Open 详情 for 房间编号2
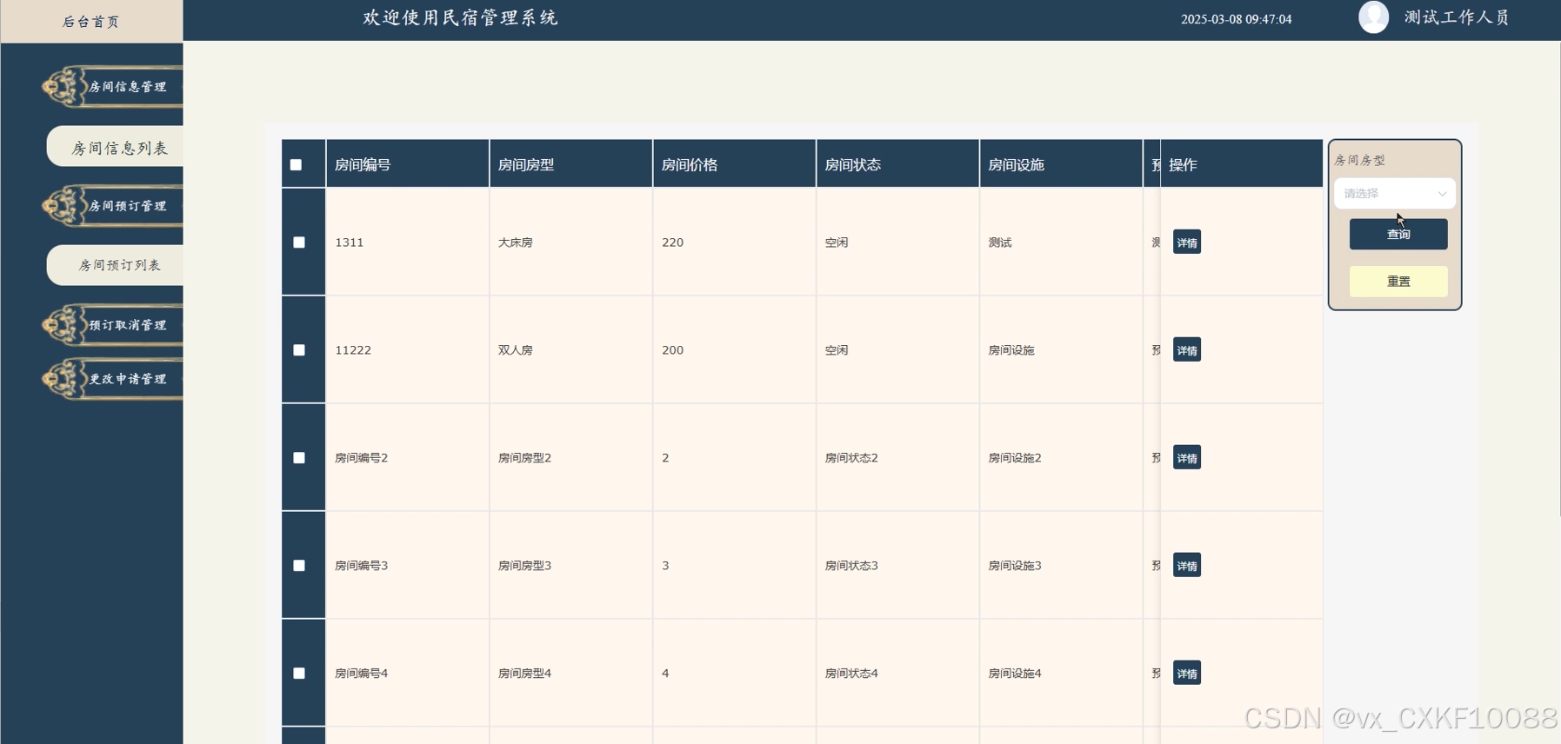Screen dimensions: 1561x744 pyautogui.click(x=1187, y=458)
